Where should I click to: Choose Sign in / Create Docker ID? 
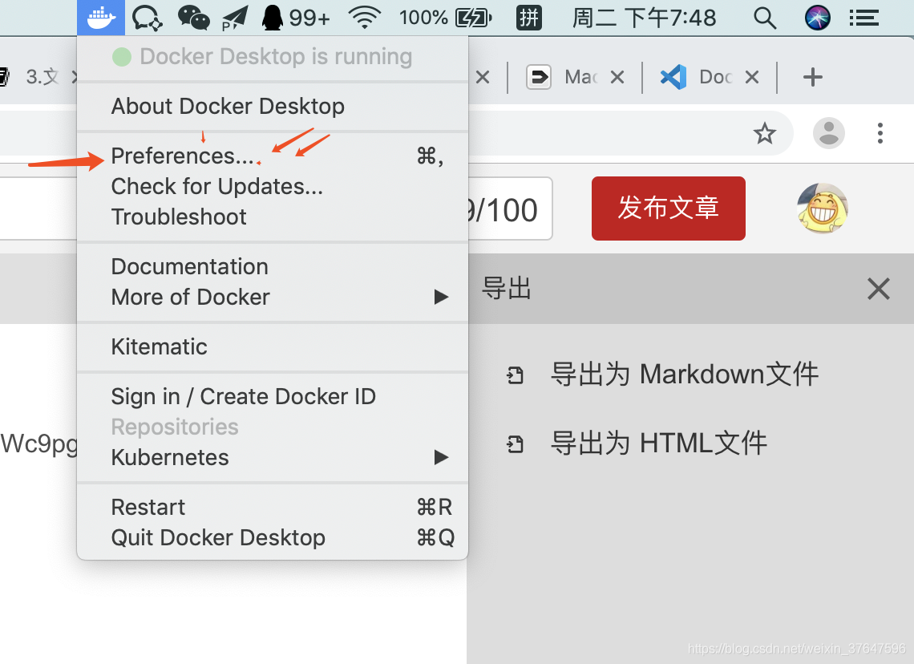click(273, 396)
